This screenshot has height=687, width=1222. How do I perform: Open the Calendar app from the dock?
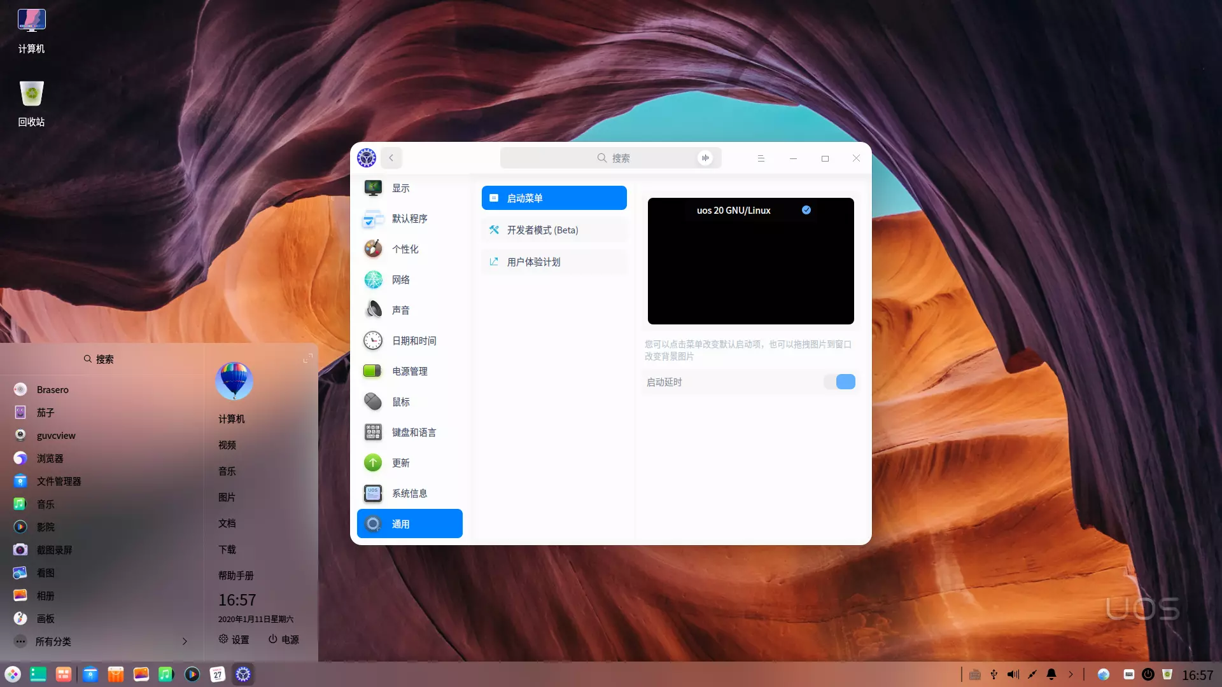(x=217, y=674)
